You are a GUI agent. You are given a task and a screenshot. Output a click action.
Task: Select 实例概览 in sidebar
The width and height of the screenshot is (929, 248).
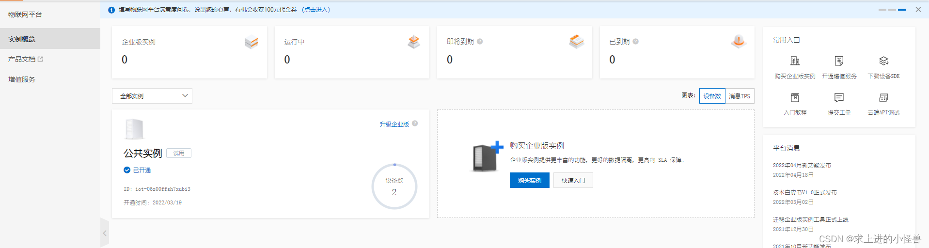tap(50, 39)
